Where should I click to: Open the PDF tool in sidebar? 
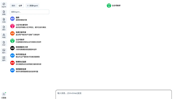point(4,43)
